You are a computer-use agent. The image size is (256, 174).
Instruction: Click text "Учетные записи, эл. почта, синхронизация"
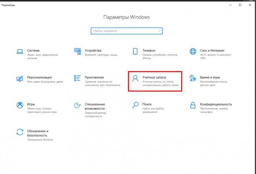[x=160, y=83]
